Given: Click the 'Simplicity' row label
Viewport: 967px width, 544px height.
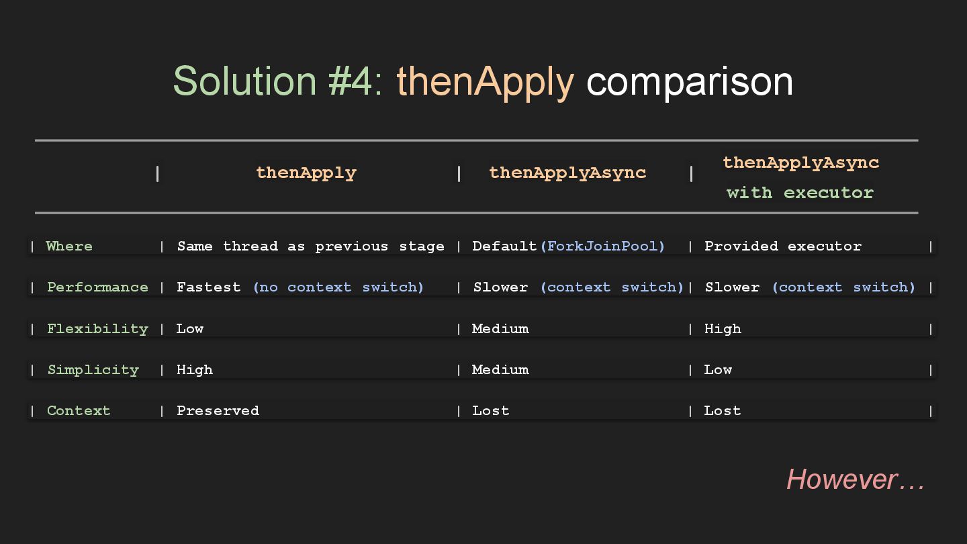Looking at the screenshot, I should click(x=93, y=370).
